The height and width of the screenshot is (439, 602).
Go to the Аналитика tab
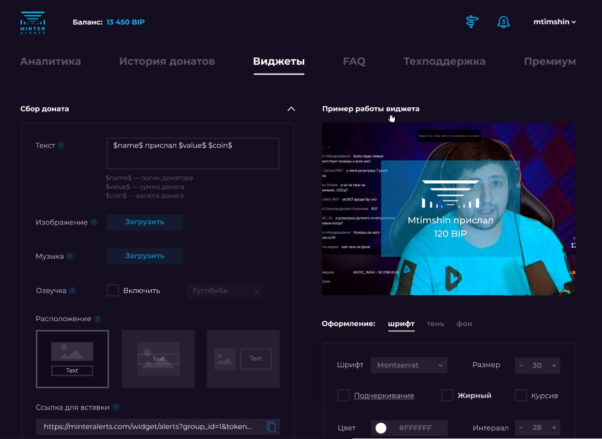click(50, 62)
